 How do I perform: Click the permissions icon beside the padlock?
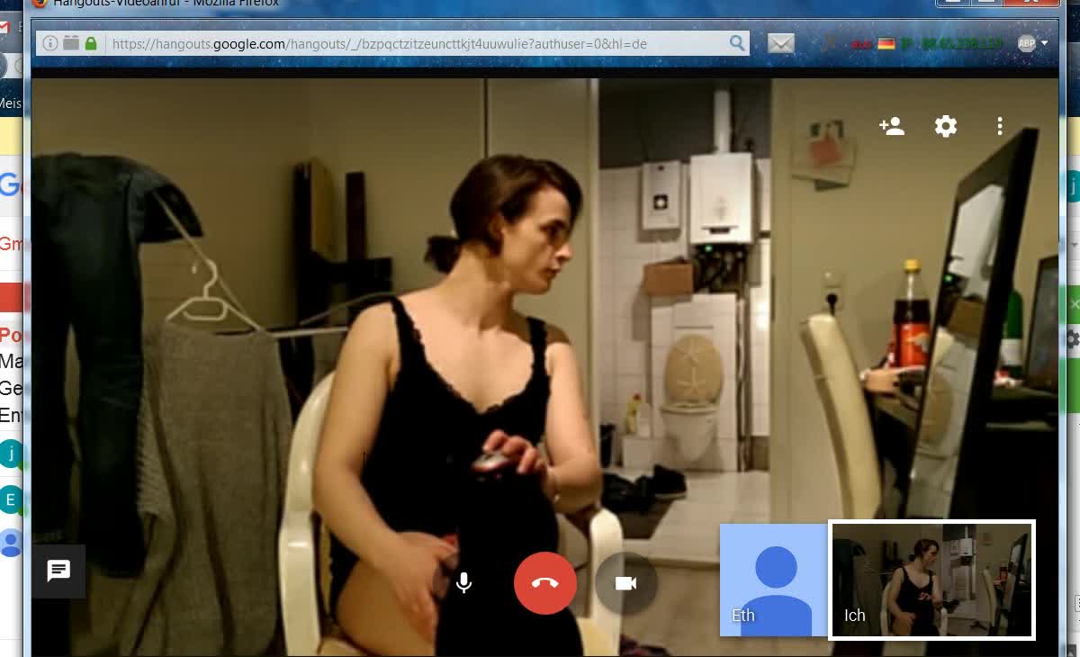(70, 43)
